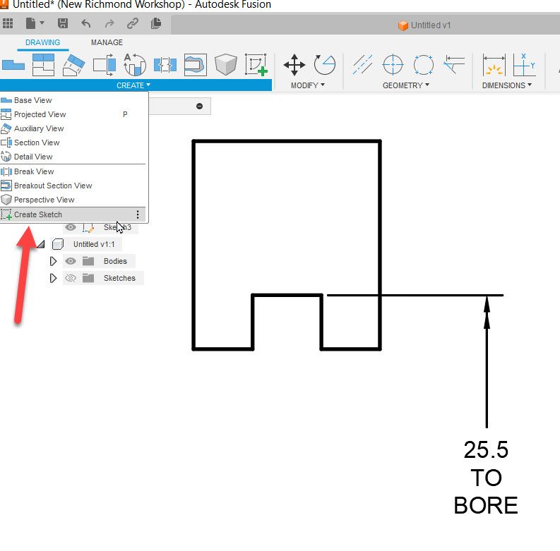This screenshot has width=560, height=551.
Task: Open the File menu document icon
Action: pyautogui.click(x=30, y=23)
